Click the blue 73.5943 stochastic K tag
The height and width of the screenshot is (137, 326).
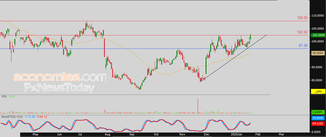click(318, 118)
